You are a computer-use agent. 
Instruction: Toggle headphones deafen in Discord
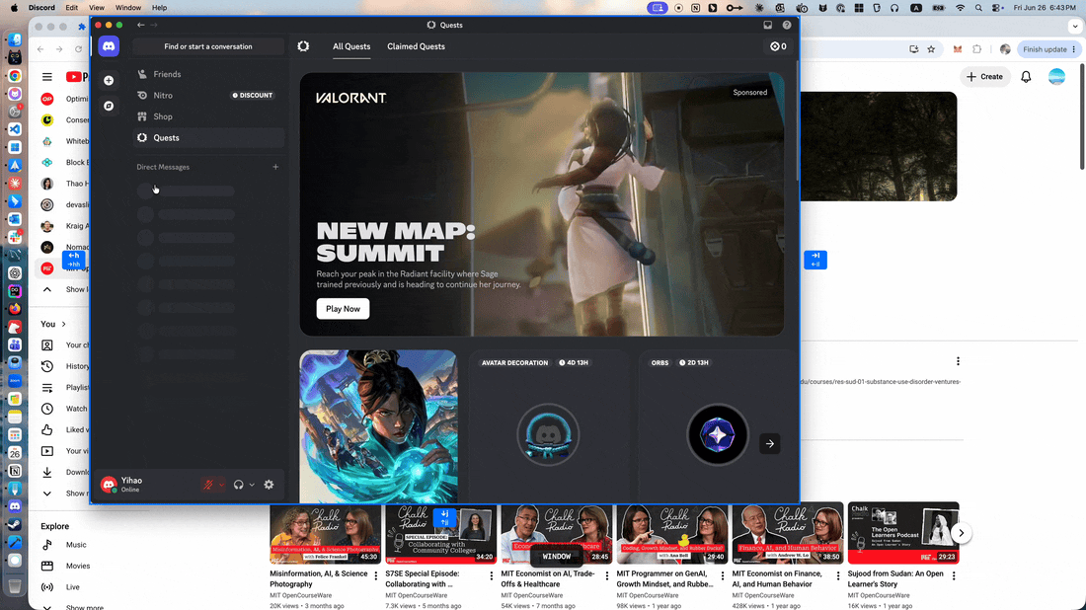(x=238, y=485)
